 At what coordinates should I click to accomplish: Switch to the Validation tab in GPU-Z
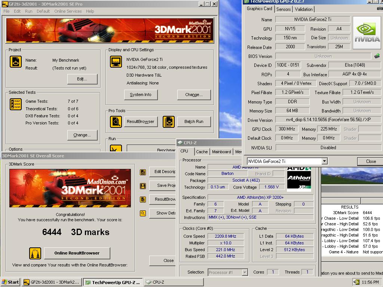point(304,9)
